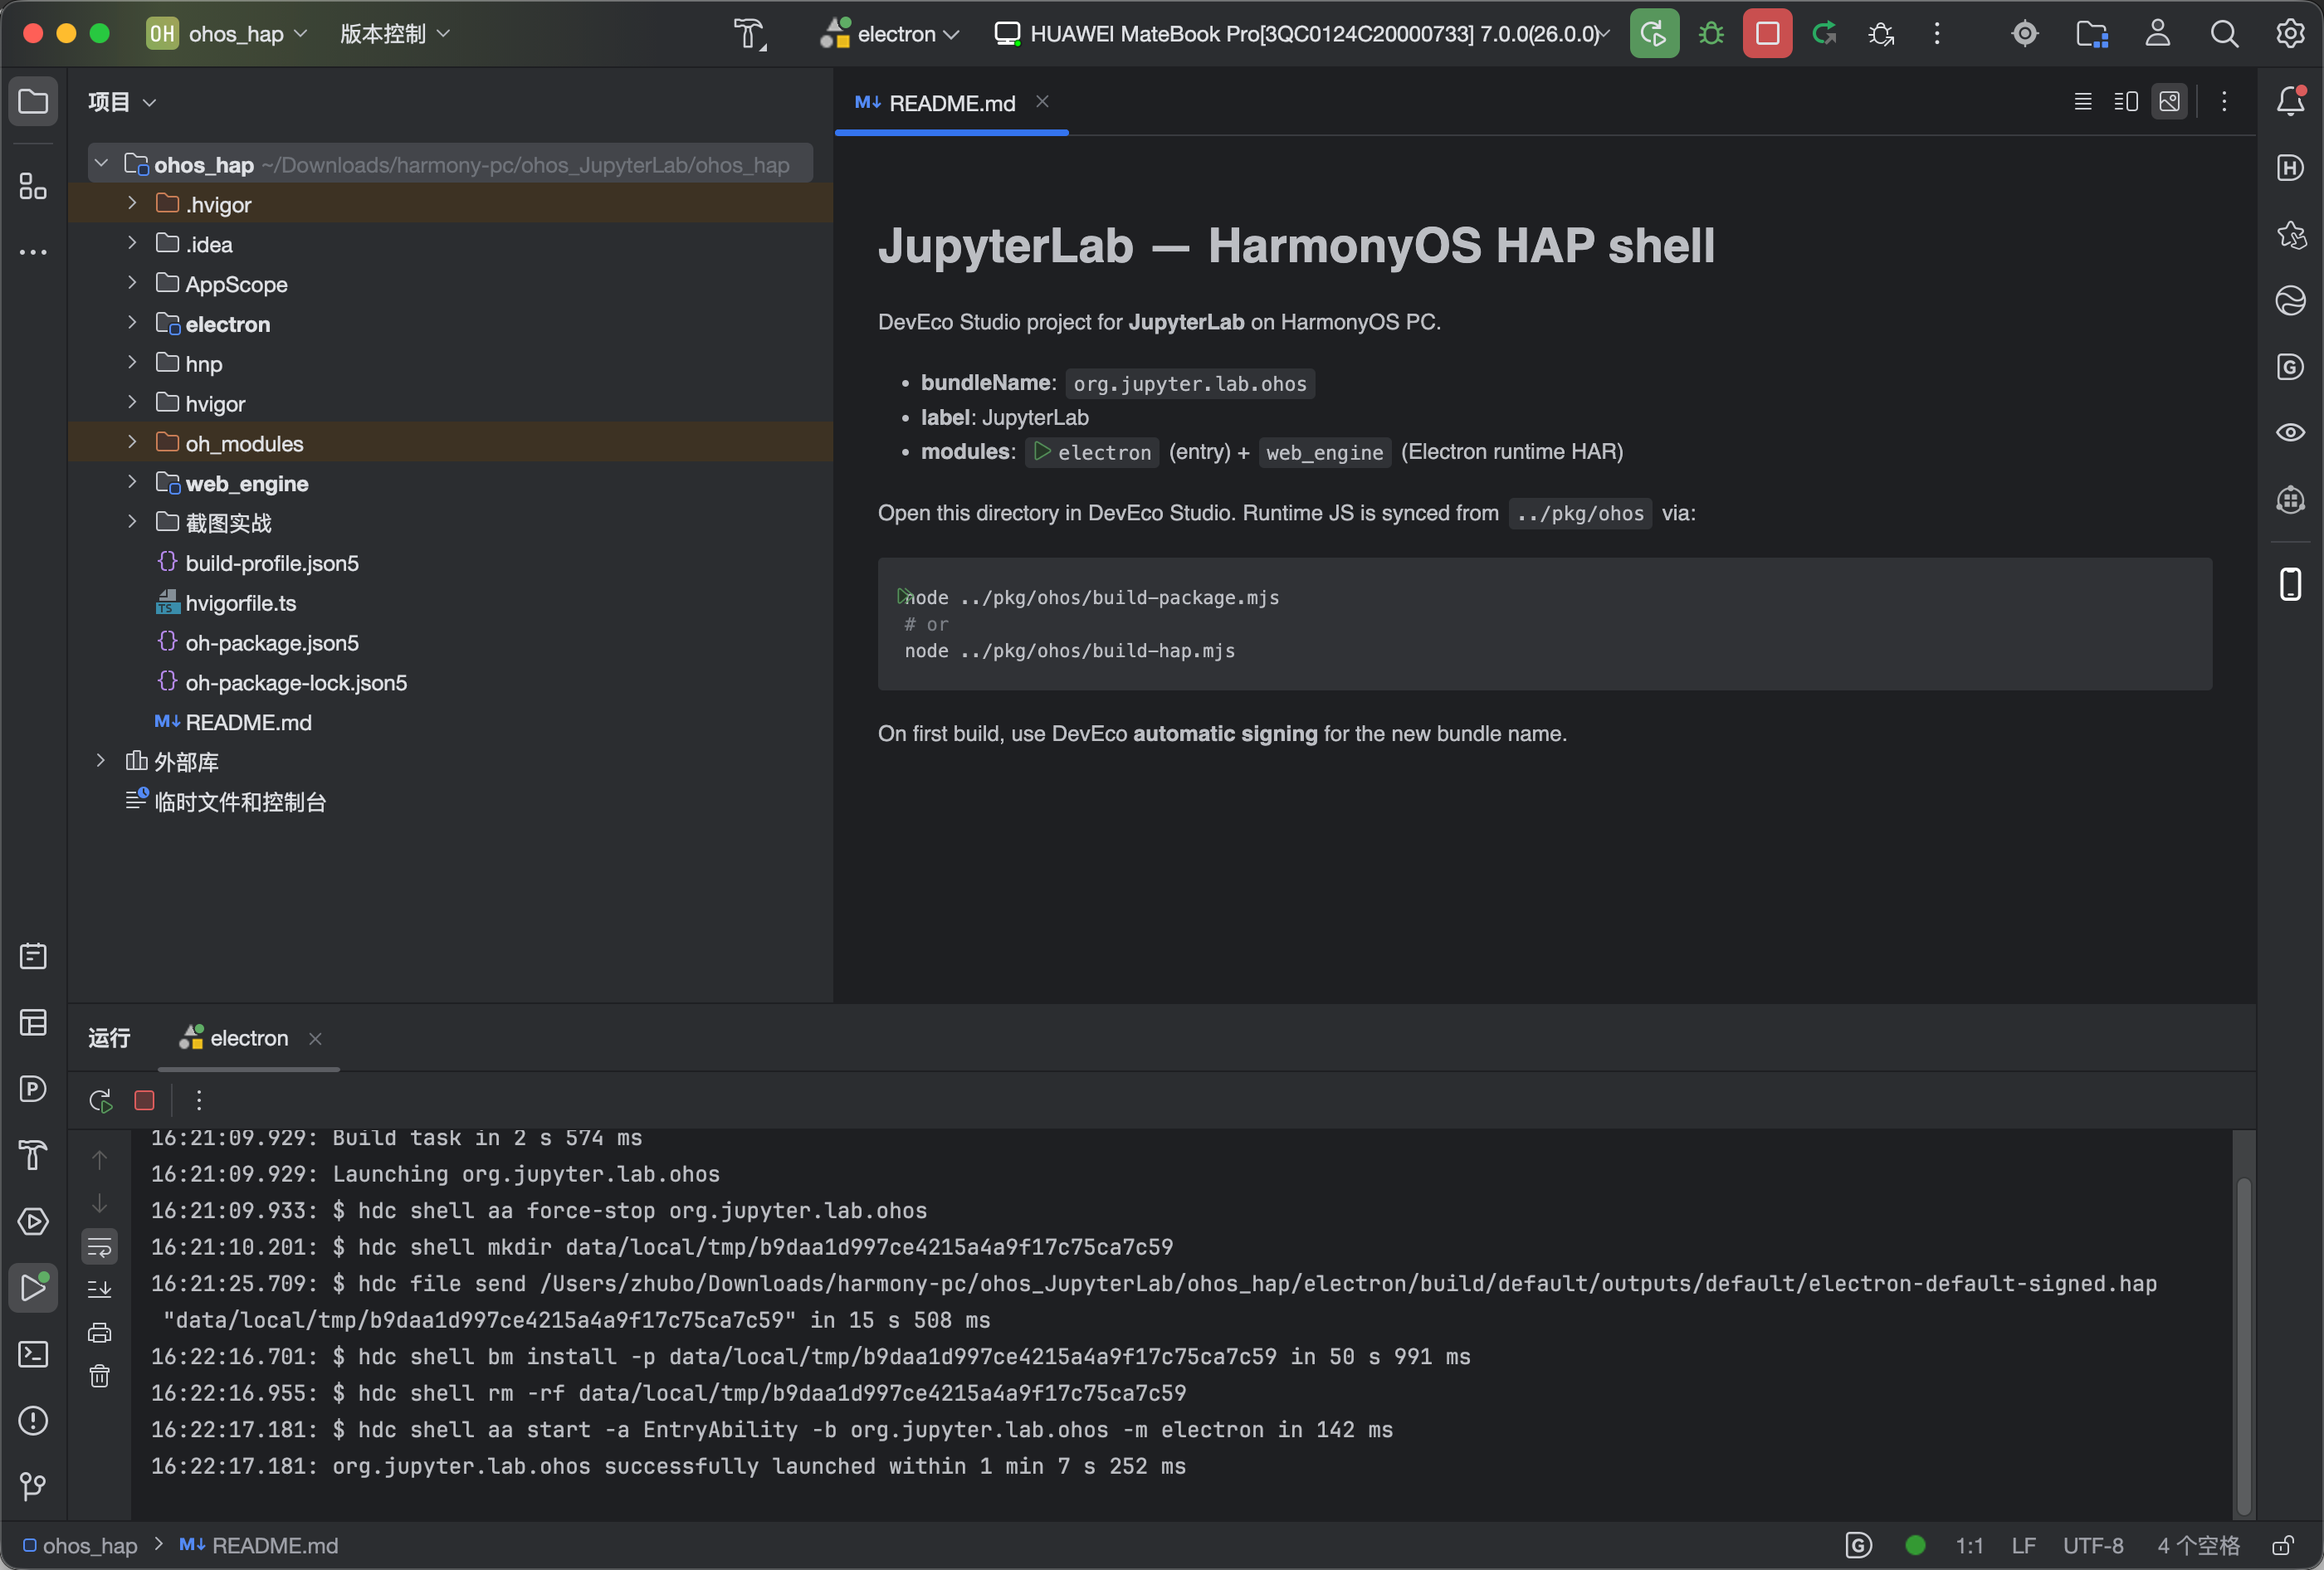This screenshot has width=2324, height=1570.
Task: Open the 项目 view dropdown
Action: (122, 102)
